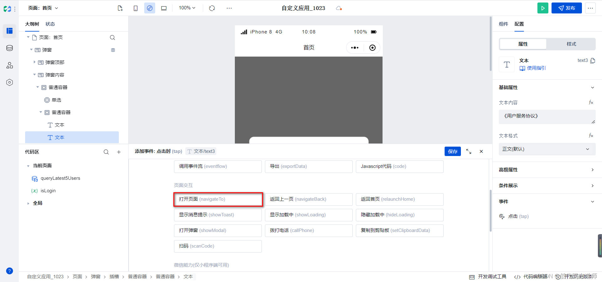Click the 发布 publish button
The height and width of the screenshot is (282, 602).
[x=567, y=8]
